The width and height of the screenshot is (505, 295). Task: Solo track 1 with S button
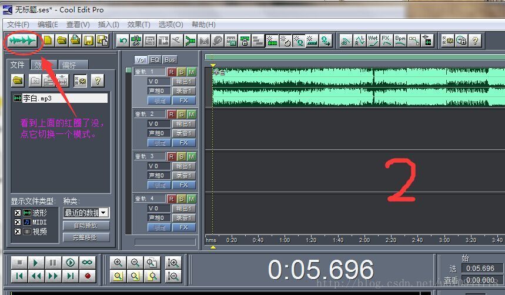click(181, 72)
